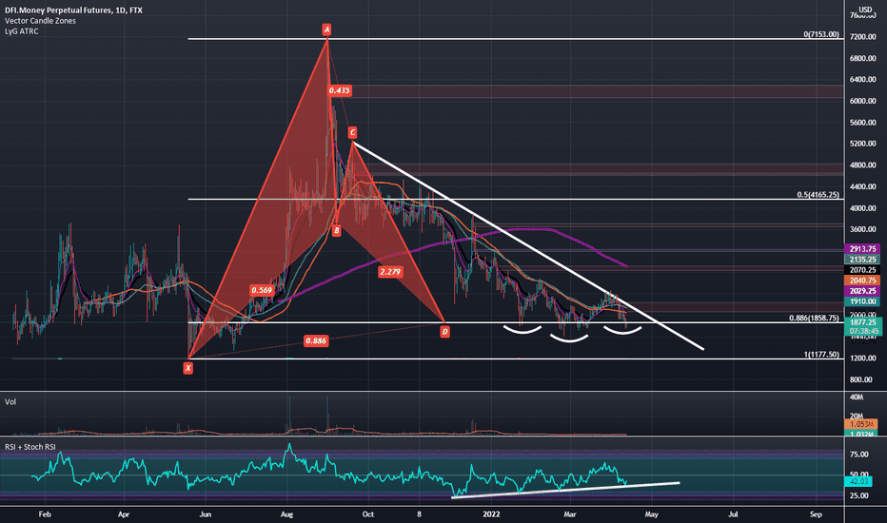
Task: Click the 3600.00 price axis label
Action: pos(862,229)
